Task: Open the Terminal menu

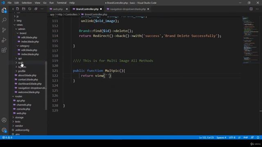Action: [61, 3]
